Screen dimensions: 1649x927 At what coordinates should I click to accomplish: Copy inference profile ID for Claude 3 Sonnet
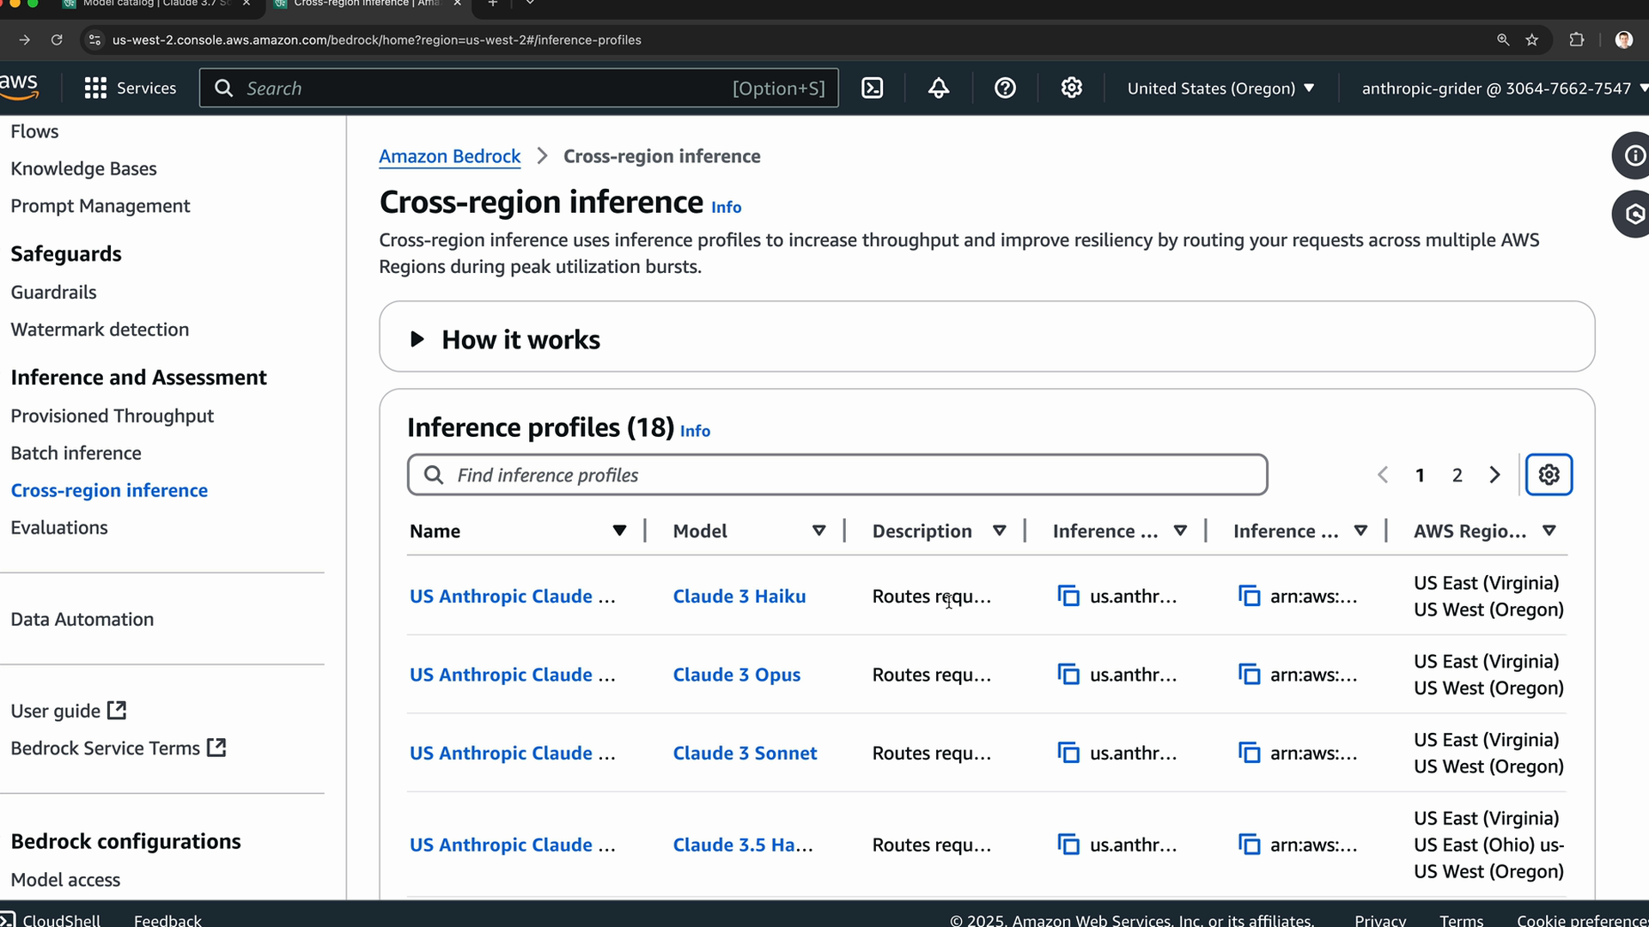(1068, 753)
